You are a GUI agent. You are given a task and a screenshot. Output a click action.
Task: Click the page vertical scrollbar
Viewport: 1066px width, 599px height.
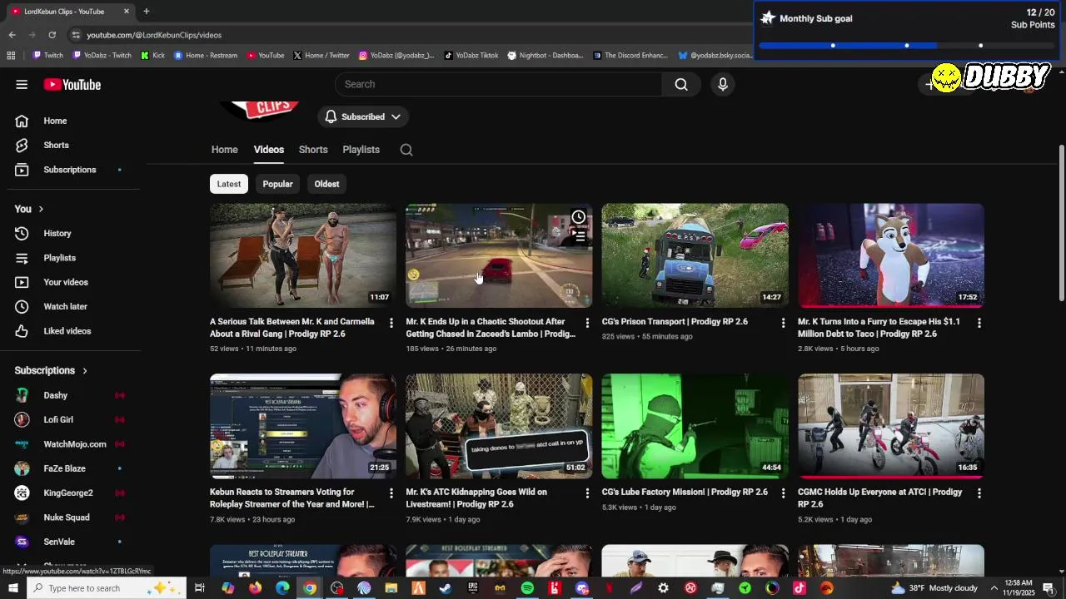click(1061, 223)
